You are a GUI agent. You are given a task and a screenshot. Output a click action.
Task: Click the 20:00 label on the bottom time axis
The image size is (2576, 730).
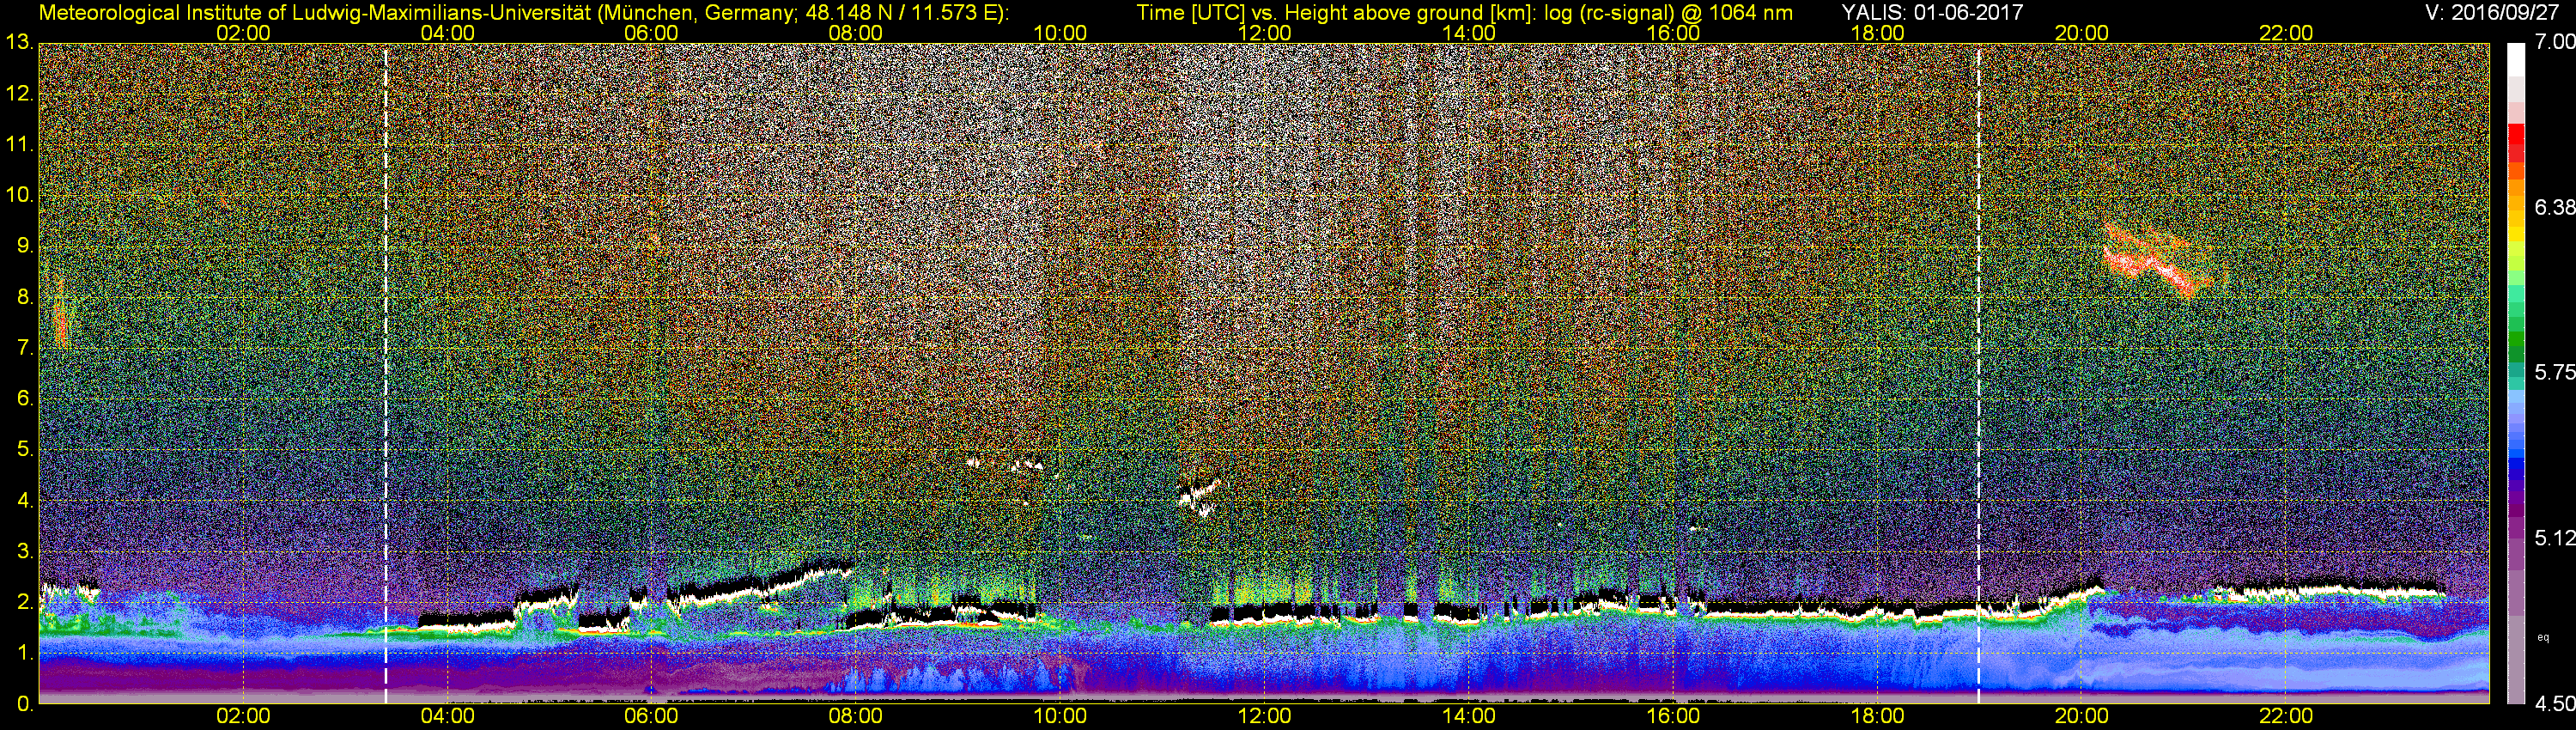point(2082,716)
